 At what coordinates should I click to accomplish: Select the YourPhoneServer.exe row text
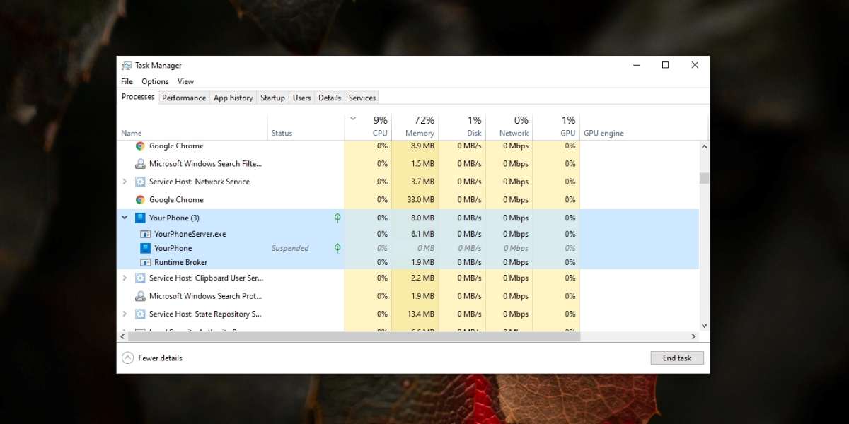pyautogui.click(x=190, y=234)
